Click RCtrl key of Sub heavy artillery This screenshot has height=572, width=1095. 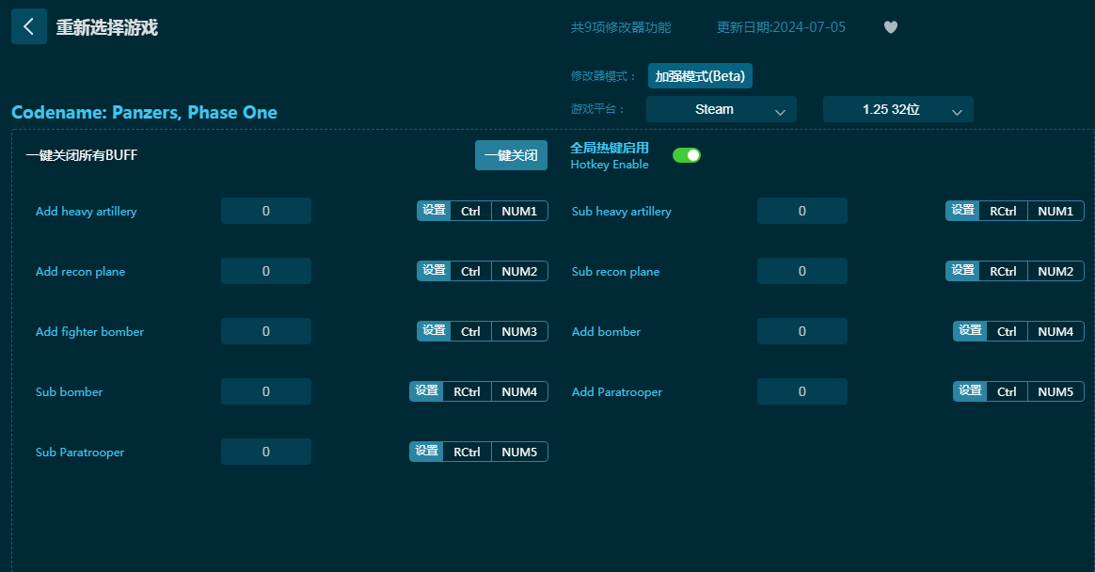(x=1003, y=211)
